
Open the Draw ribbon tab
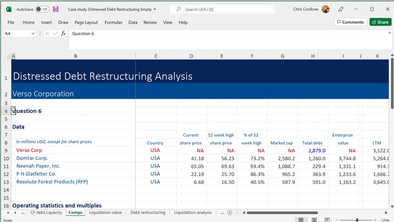click(63, 22)
